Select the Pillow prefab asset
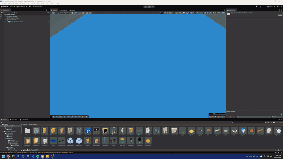 coord(53,142)
